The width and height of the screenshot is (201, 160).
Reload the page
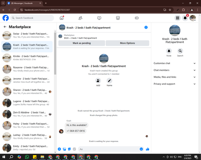pyautogui.click(x=15, y=10)
